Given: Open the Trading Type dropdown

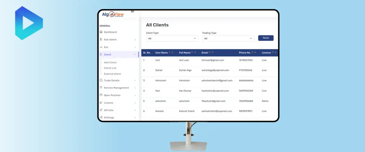Looking at the screenshot, I should coord(228,39).
